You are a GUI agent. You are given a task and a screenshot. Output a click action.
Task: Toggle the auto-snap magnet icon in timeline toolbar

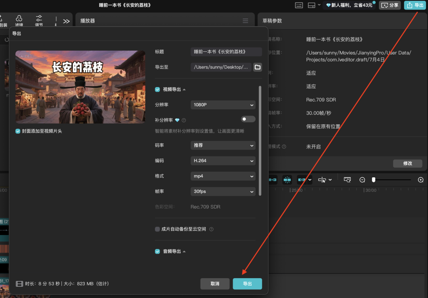tap(287, 180)
